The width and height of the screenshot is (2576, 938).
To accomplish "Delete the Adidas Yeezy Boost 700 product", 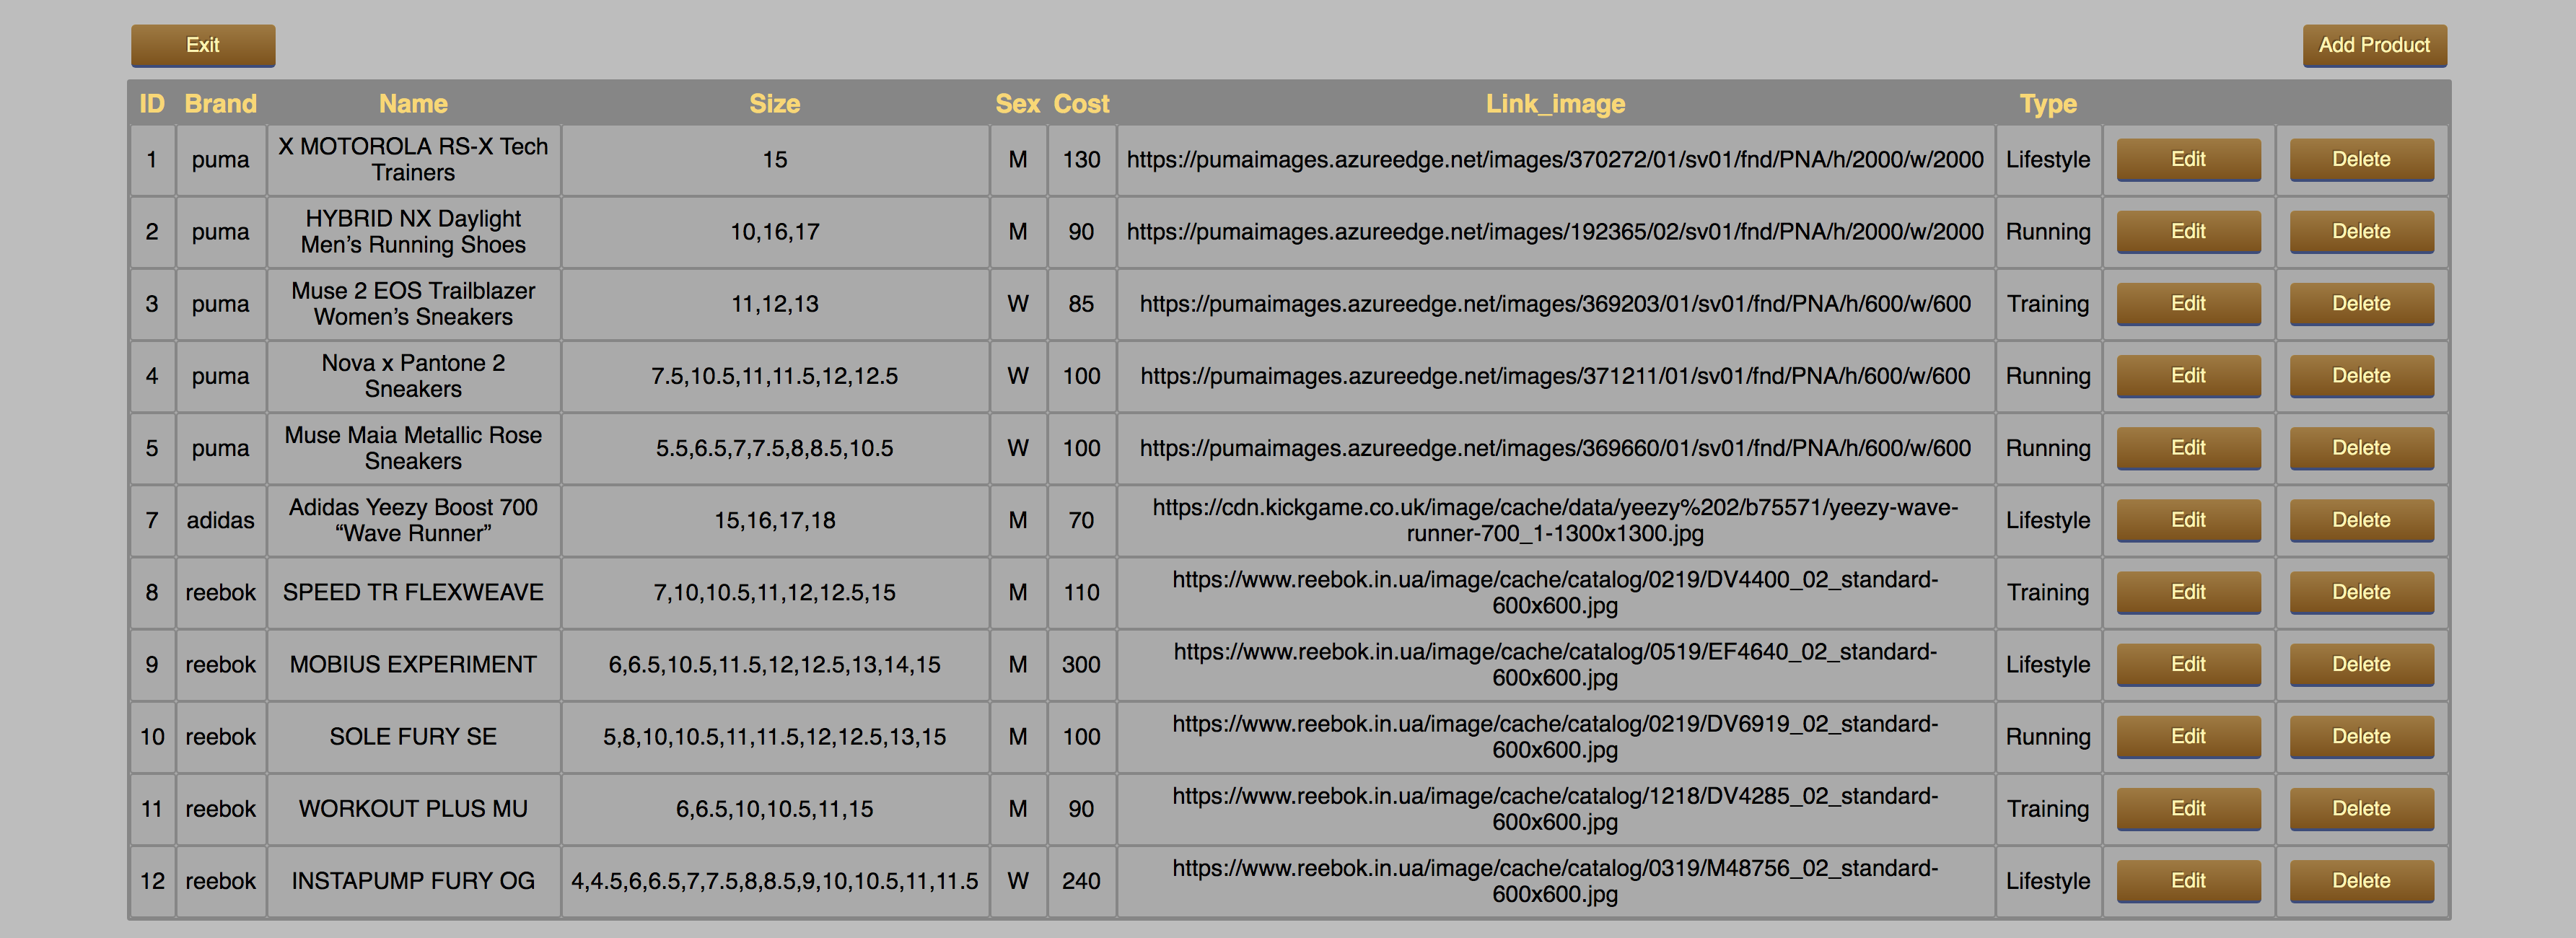I will [2360, 520].
